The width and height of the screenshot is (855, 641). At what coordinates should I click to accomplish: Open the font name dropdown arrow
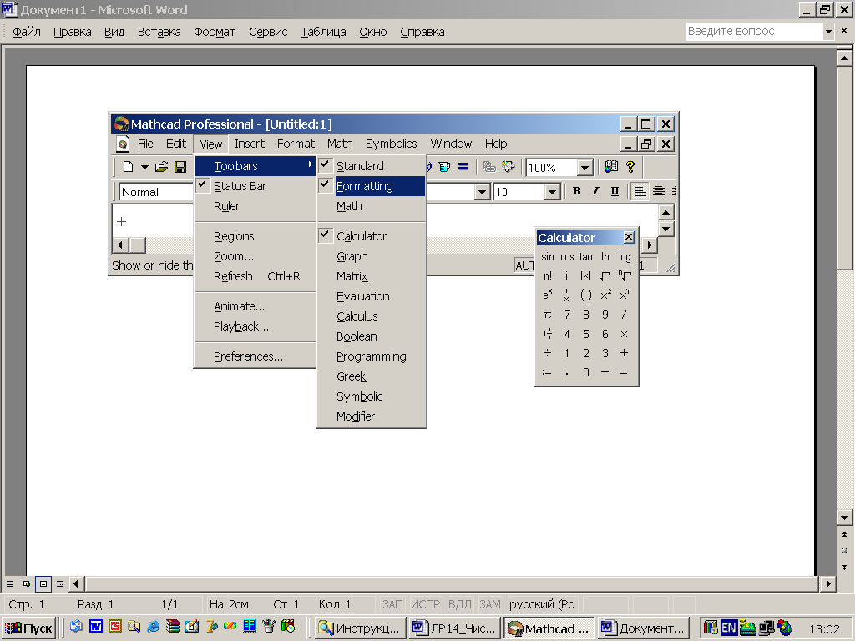click(482, 192)
